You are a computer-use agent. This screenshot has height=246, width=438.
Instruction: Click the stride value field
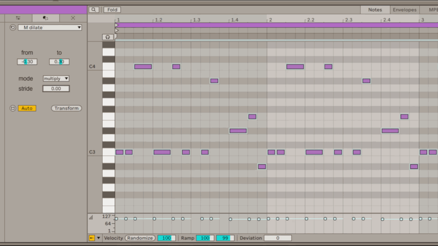[56, 89]
